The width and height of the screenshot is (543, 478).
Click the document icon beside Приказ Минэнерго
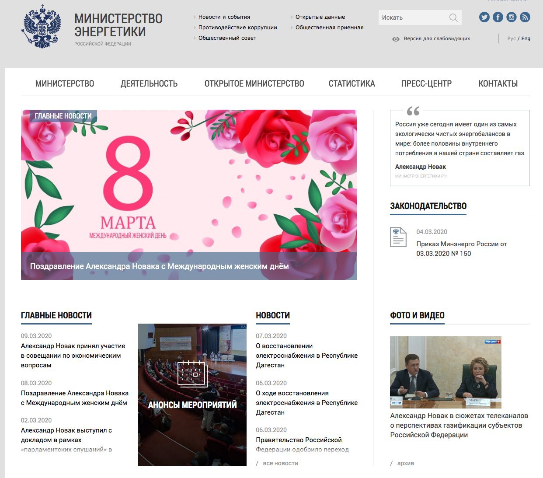click(x=398, y=237)
